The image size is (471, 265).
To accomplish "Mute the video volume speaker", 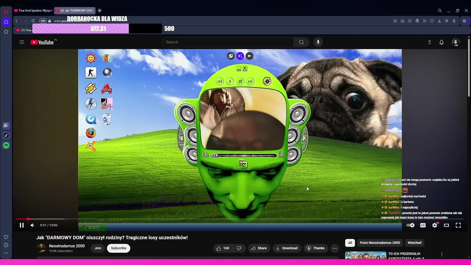I will pyautogui.click(x=32, y=225).
